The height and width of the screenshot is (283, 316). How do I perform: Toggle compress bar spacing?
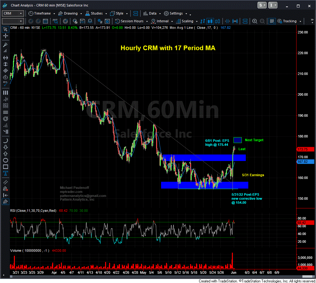click(228, 21)
